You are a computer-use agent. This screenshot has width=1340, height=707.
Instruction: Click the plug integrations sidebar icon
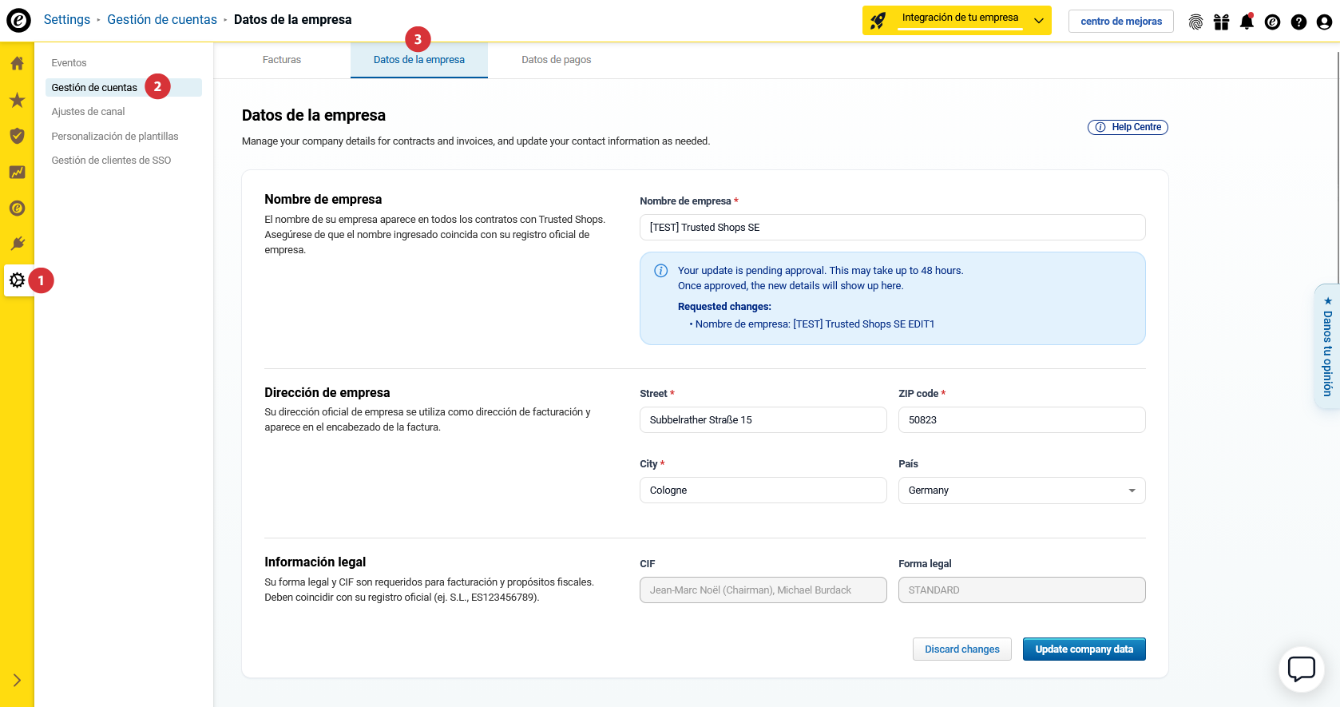tap(17, 244)
